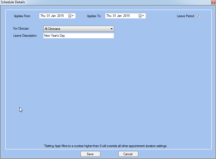Close the Schedule Details window
Screen dimensions: 216x159
point(213,2)
